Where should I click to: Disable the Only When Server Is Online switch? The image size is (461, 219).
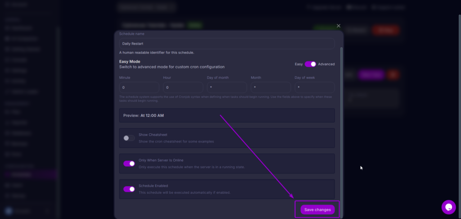pyautogui.click(x=129, y=164)
